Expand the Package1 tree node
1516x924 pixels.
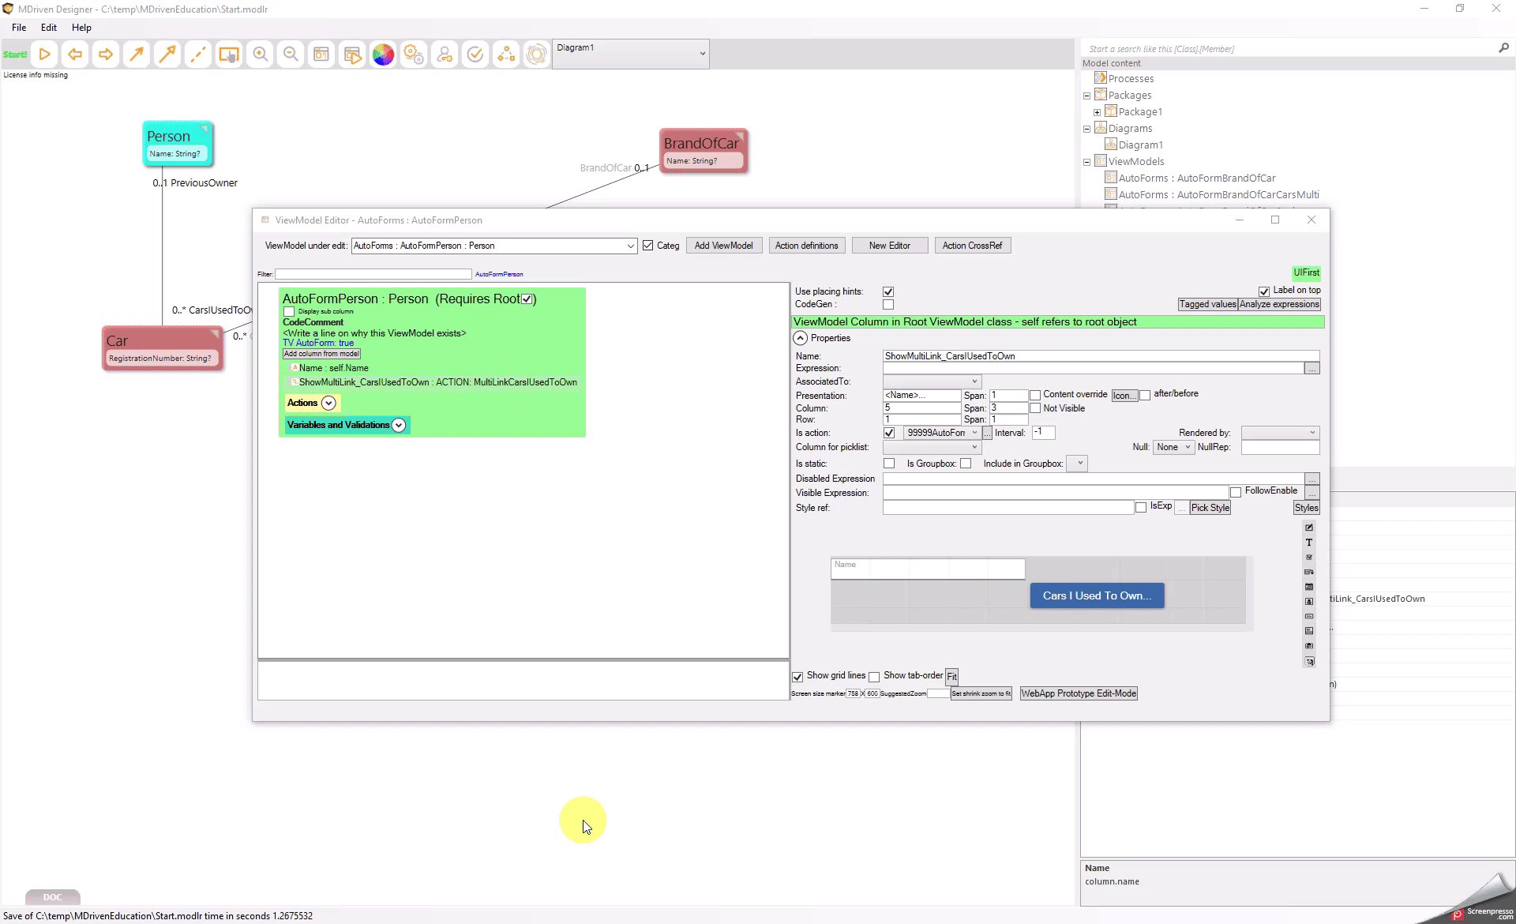[x=1097, y=112]
